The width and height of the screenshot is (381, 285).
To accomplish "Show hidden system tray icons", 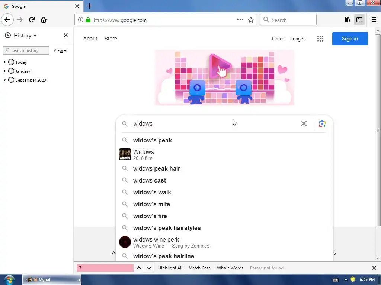I will (346, 280).
